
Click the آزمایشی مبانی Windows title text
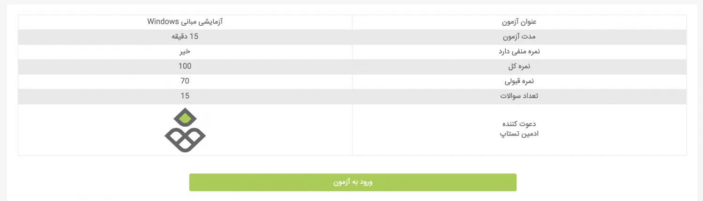185,22
